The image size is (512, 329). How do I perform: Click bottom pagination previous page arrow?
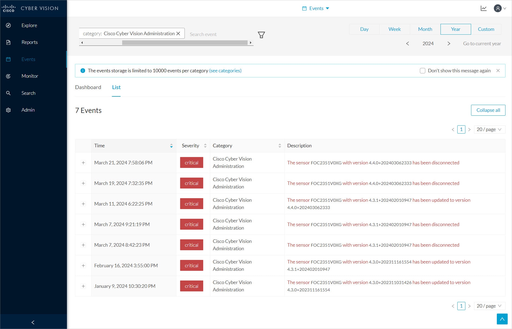coord(453,306)
